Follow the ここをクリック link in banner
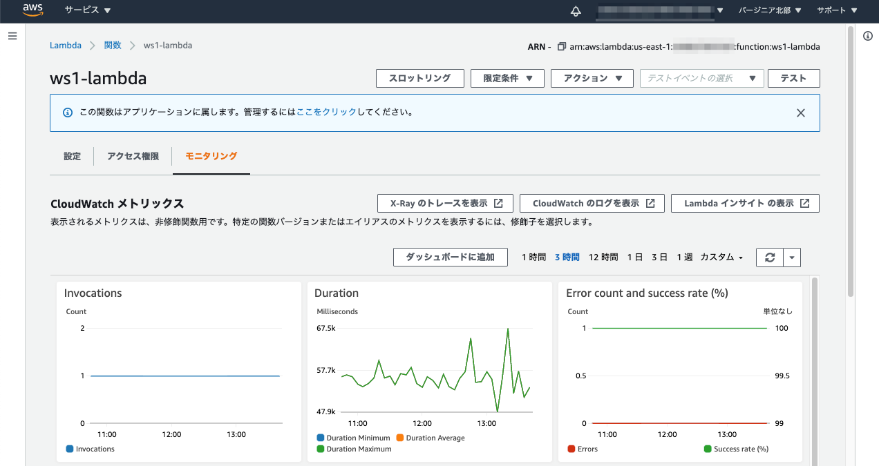 tap(326, 112)
